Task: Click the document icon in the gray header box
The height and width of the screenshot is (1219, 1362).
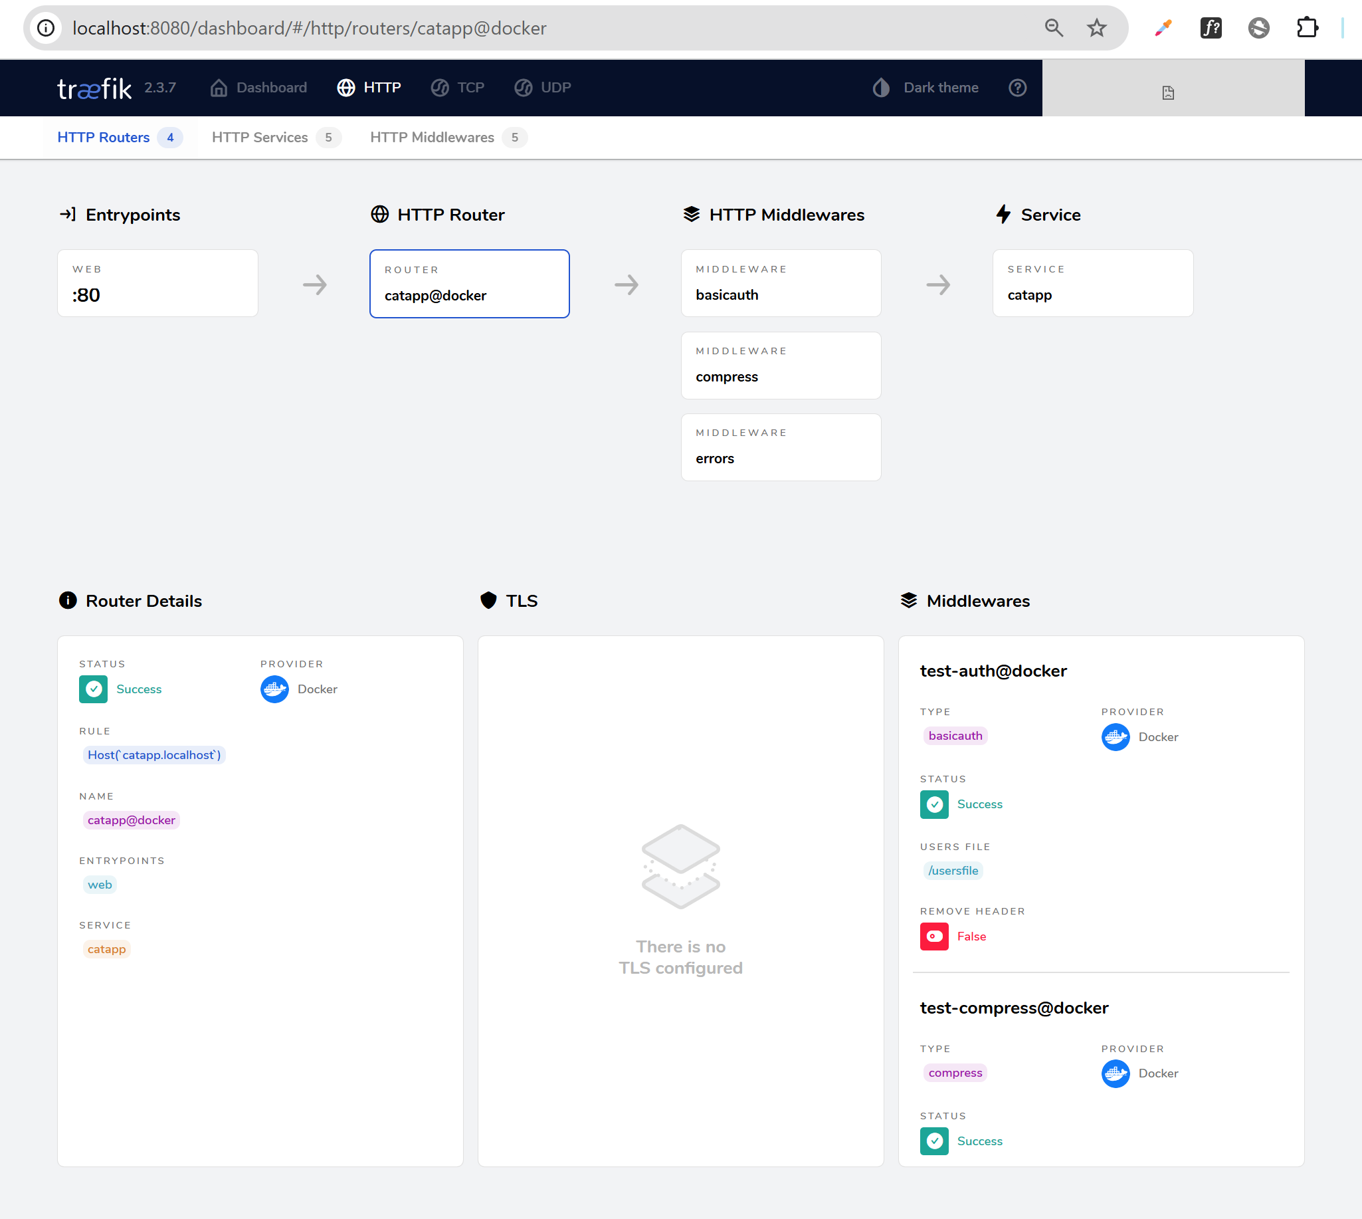Action: point(1168,93)
